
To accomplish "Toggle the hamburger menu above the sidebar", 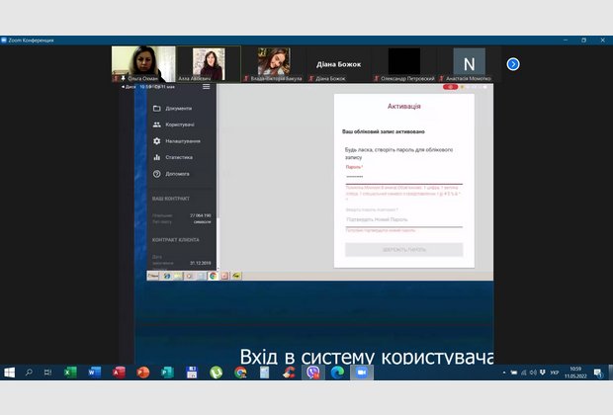I will [206, 87].
